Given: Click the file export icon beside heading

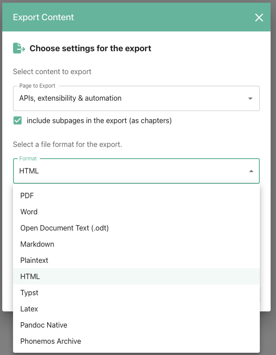Looking at the screenshot, I should pyautogui.click(x=19, y=48).
